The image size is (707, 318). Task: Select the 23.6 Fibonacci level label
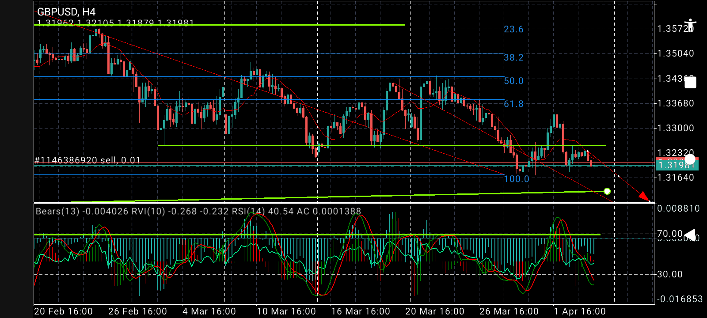tap(513, 29)
